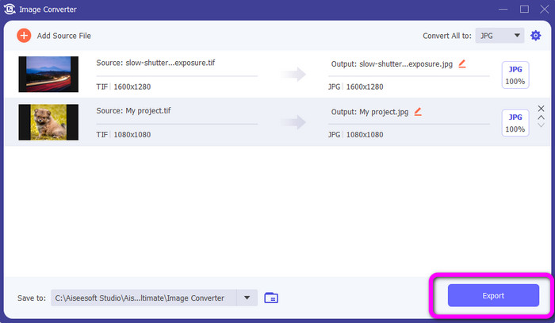Edit output name of My project.jpg
The height and width of the screenshot is (323, 555).
(x=418, y=112)
